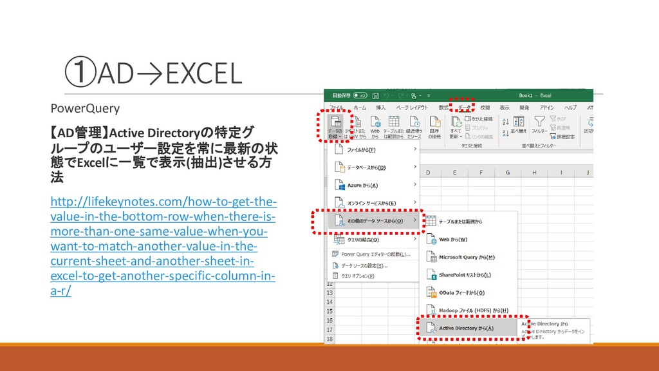
Task: Open the データの取得 (Get Data) dropdown
Action: pyautogui.click(x=335, y=127)
